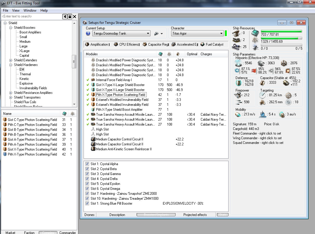
Task: Click the lock icon beside the search box
Action: pyautogui.click(x=70, y=17)
